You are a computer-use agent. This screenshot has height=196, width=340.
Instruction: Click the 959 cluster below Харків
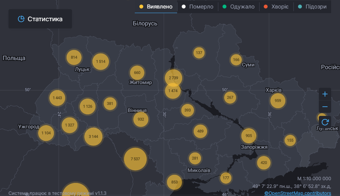click(278, 101)
